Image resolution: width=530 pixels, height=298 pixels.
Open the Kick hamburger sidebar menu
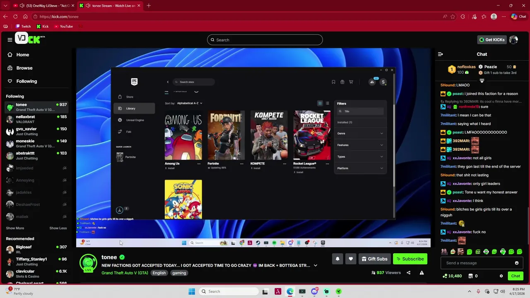coord(10,40)
